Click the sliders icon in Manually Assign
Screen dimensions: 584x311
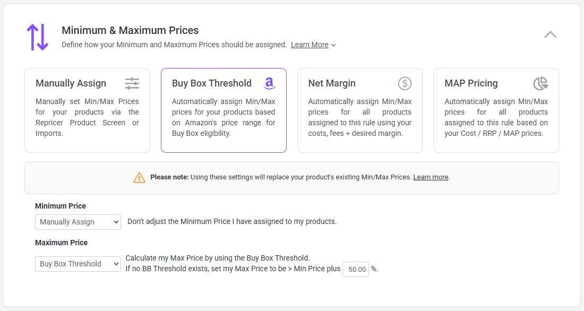tap(132, 83)
